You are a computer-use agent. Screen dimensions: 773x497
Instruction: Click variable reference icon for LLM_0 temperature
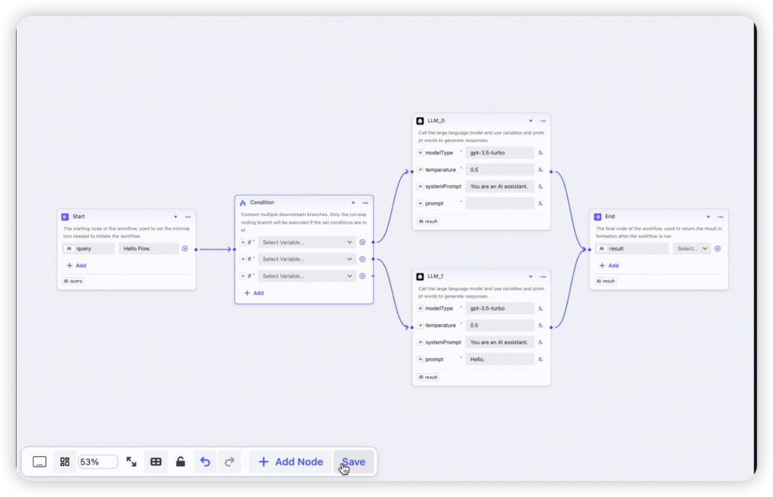(540, 170)
